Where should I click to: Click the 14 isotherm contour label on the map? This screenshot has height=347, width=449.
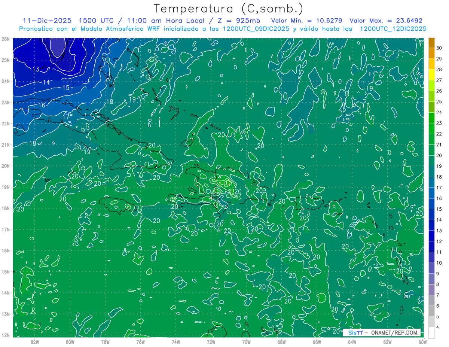(46, 82)
